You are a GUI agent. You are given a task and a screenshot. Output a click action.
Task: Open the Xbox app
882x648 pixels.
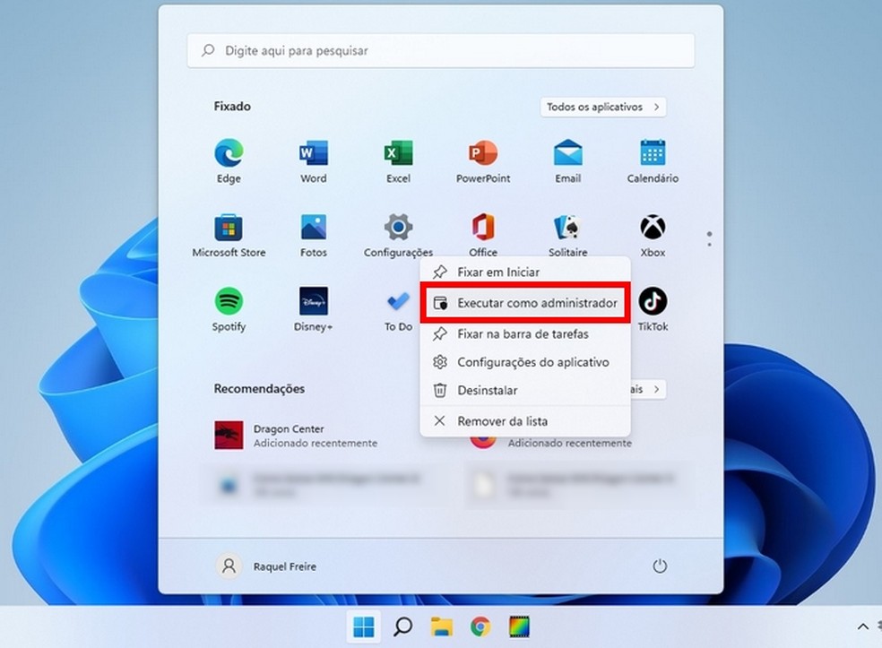click(x=653, y=236)
